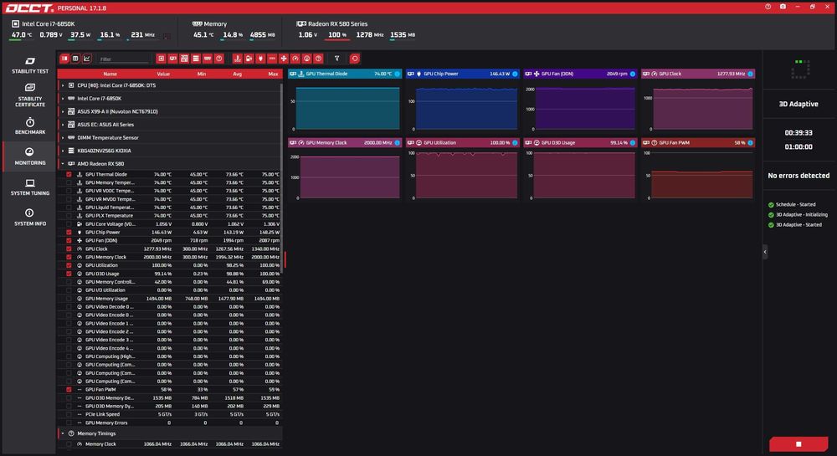
Task: Sort table by Avg column header
Action: (x=237, y=74)
